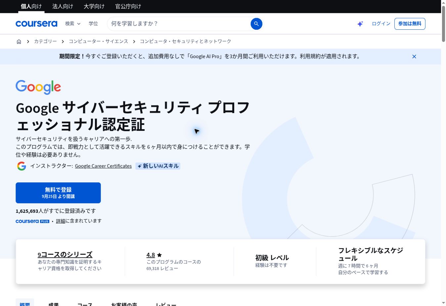This screenshot has height=306, width=446.
Task: Open Google Career Certificates instructor link
Action: click(103, 166)
